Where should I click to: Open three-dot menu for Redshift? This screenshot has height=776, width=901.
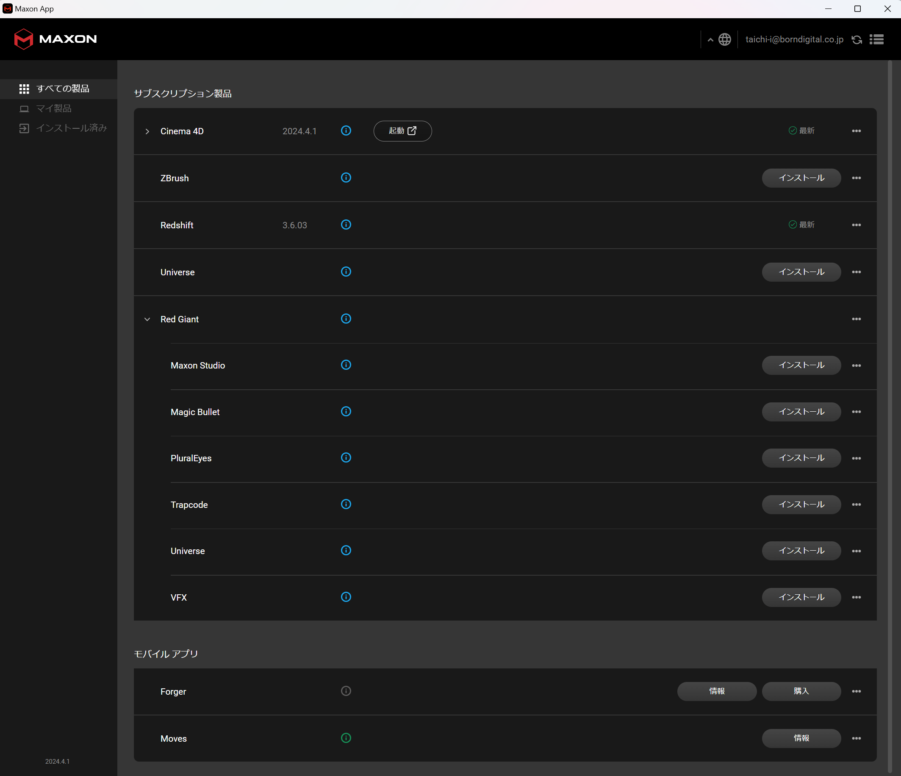[856, 225]
